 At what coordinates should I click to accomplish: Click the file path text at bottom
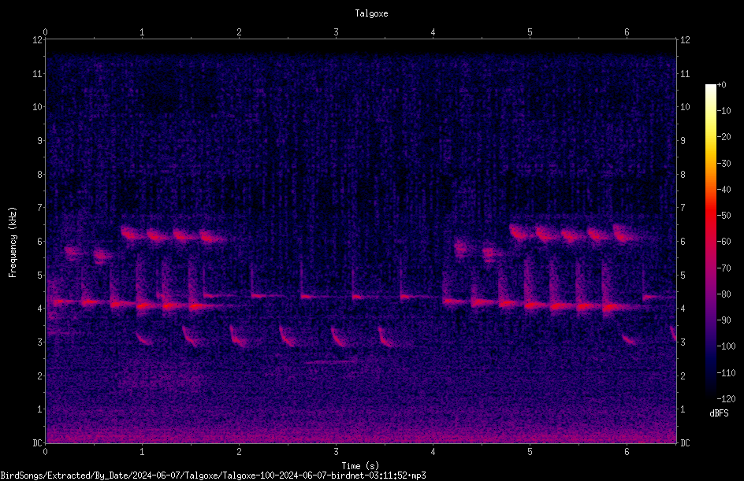point(213,475)
